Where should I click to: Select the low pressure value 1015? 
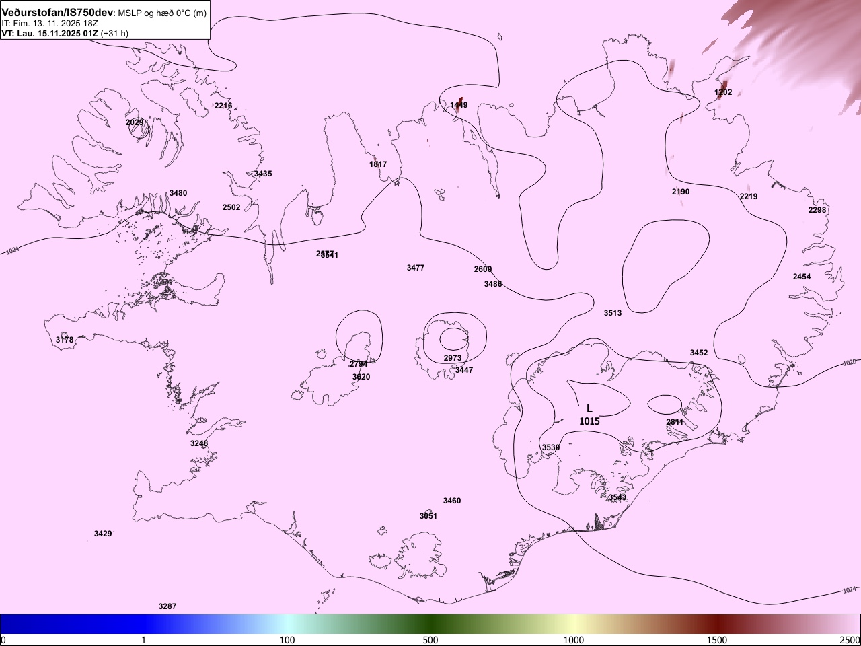tap(589, 421)
